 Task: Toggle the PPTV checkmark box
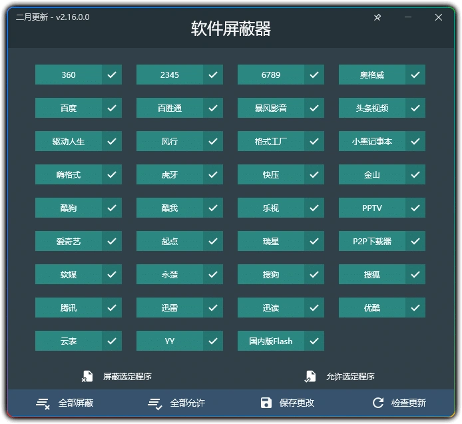pyautogui.click(x=415, y=208)
